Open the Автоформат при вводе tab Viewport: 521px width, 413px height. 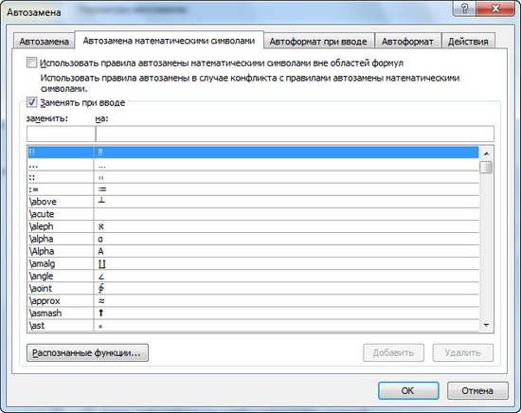(318, 42)
